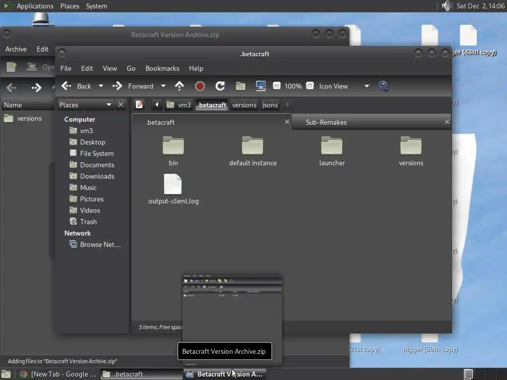This screenshot has height=380, width=507.
Task: Switch to Google Chrome New Tab taskbar item
Action: point(58,374)
